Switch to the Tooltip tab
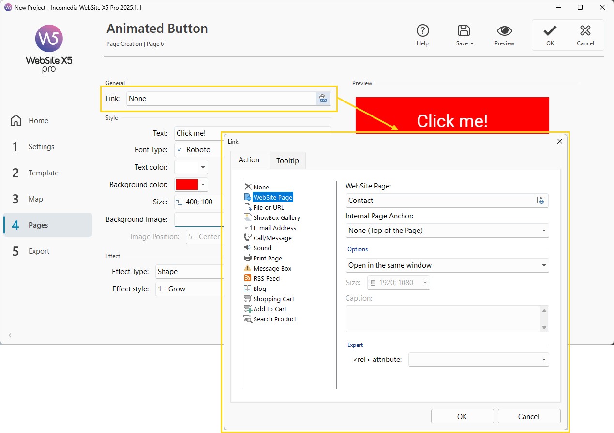This screenshot has height=433, width=614. [x=287, y=160]
